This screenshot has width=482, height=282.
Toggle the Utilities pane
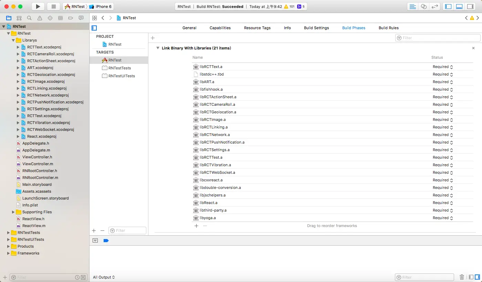pyautogui.click(x=470, y=7)
